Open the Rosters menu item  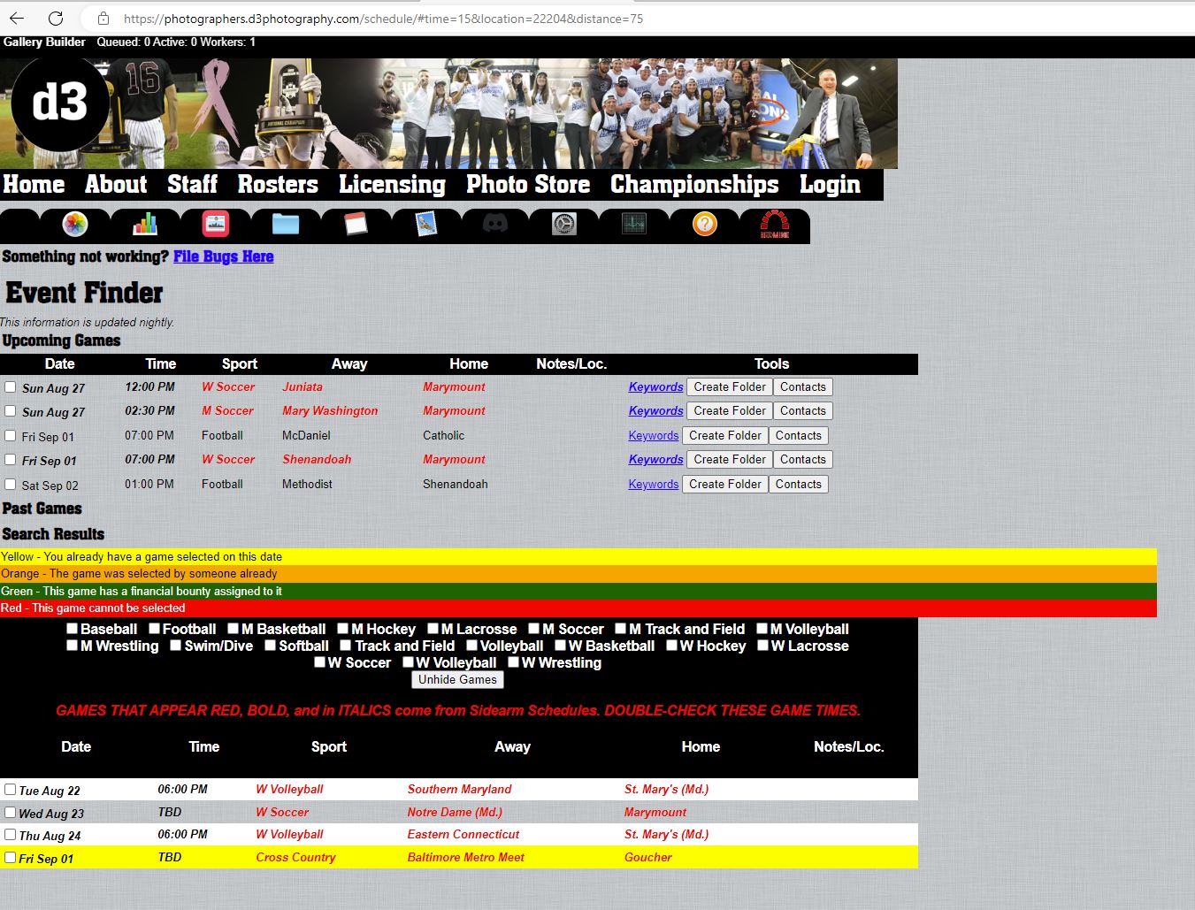pos(278,184)
